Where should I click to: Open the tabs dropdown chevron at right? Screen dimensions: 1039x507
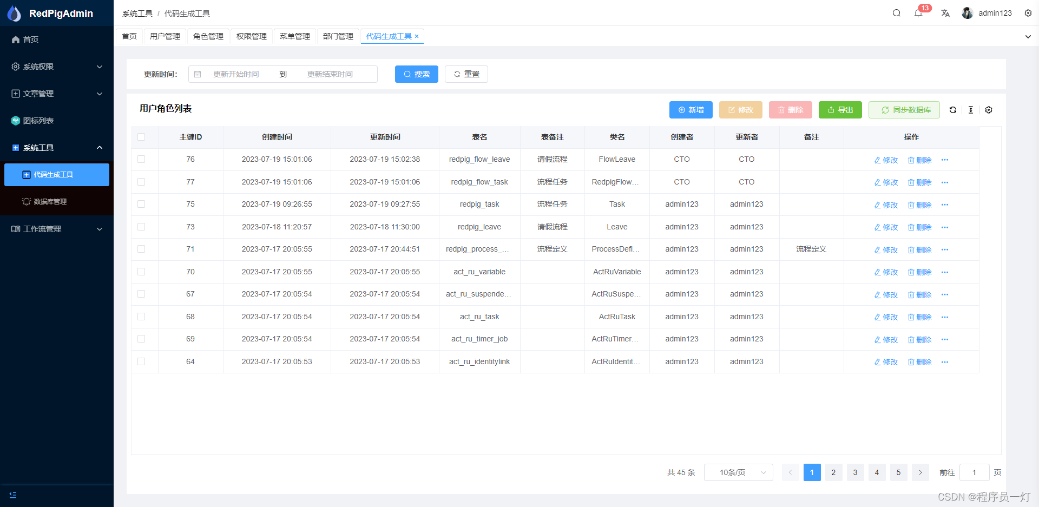point(1028,37)
